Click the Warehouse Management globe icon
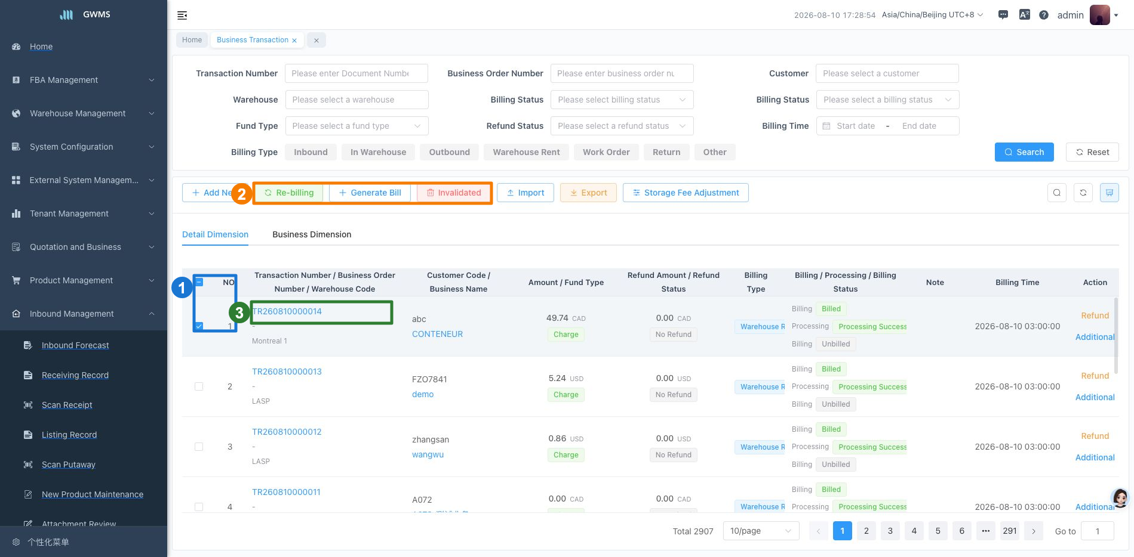This screenshot has width=1134, height=557. (16, 113)
